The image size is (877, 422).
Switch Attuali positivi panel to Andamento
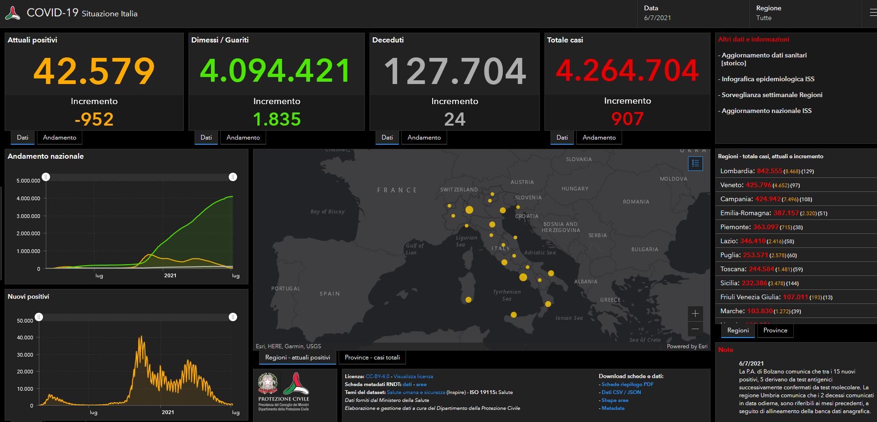59,138
